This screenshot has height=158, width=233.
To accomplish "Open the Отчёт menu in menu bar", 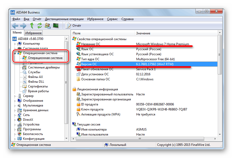I will point(37,19).
